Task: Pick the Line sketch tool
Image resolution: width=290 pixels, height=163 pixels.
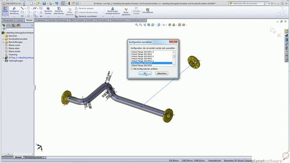Action: (22, 8)
